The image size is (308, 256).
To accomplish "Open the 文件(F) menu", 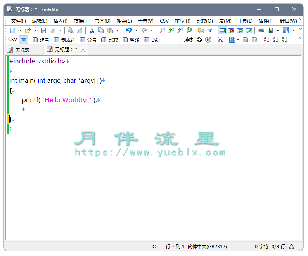I will click(19, 21).
